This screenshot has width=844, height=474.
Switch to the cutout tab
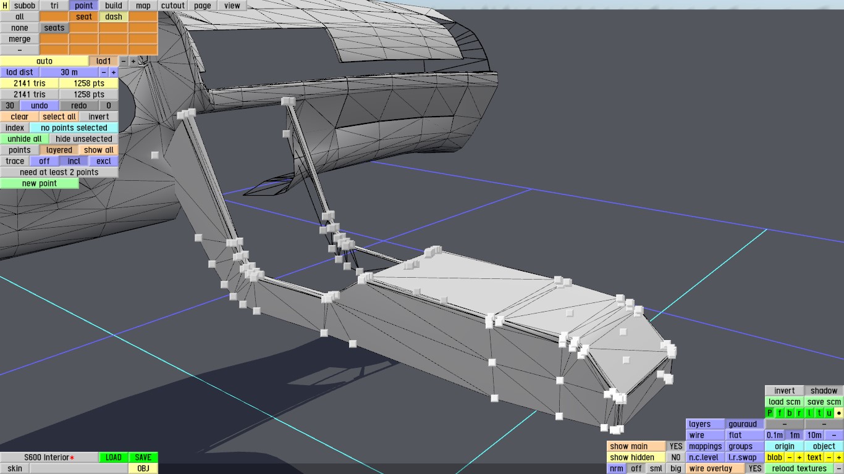[x=173, y=6]
